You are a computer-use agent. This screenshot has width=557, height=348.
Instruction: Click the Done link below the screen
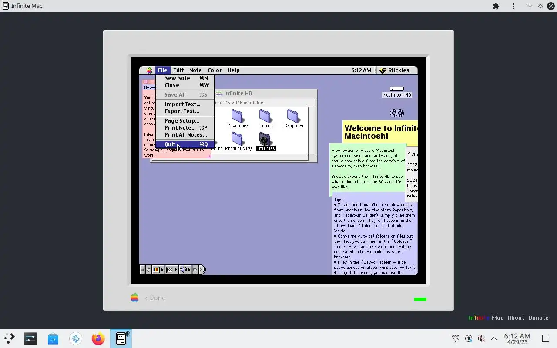coord(155,298)
